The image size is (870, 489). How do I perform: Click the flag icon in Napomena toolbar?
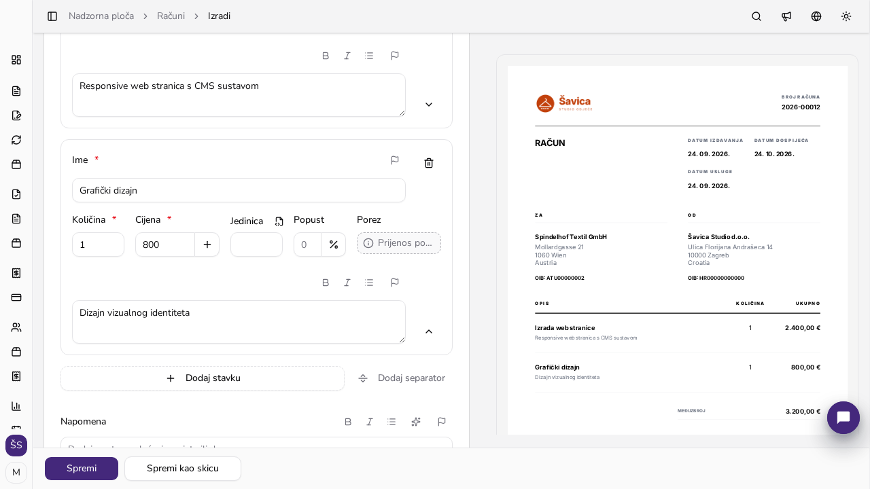tap(442, 422)
